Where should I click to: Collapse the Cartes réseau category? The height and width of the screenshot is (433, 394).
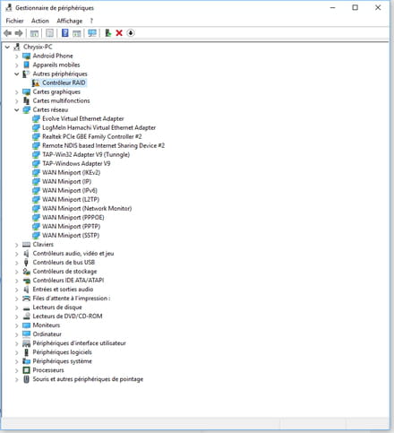(x=17, y=110)
